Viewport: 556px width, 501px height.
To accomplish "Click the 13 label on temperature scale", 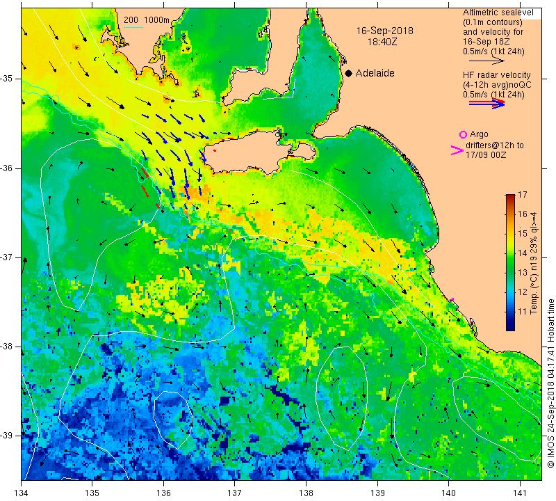I will pyautogui.click(x=523, y=273).
